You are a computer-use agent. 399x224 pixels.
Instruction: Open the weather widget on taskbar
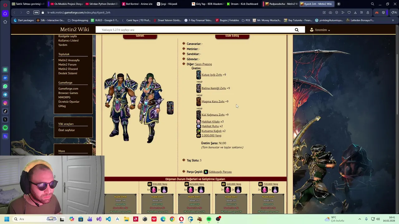tap(334, 219)
